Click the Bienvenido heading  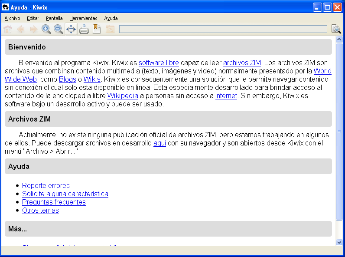tap(27, 47)
